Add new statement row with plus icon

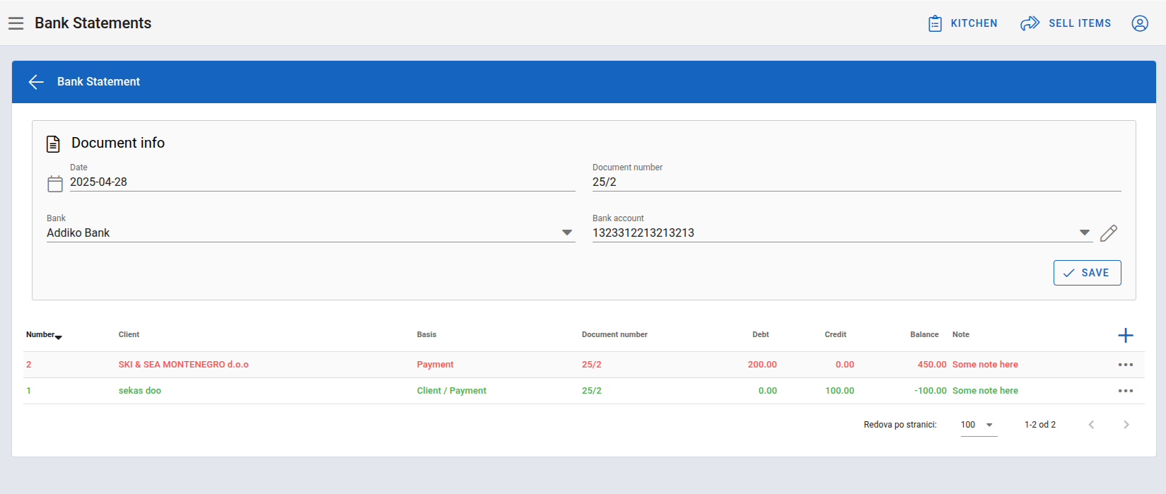pos(1125,335)
